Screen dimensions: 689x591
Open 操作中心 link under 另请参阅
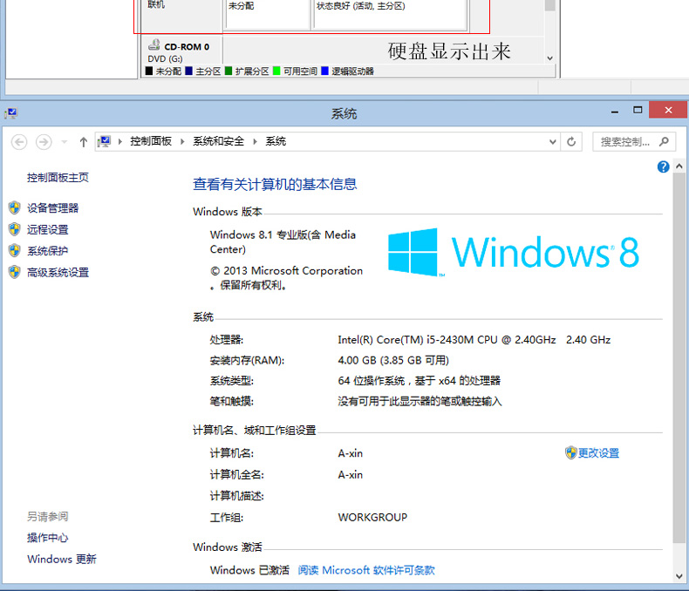pos(47,538)
